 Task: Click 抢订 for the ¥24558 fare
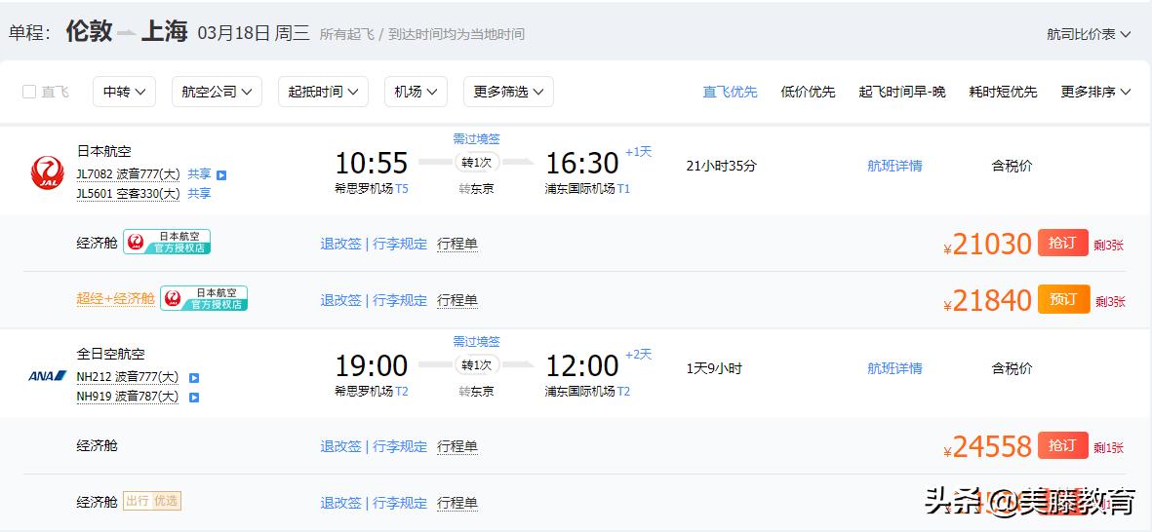(1062, 445)
